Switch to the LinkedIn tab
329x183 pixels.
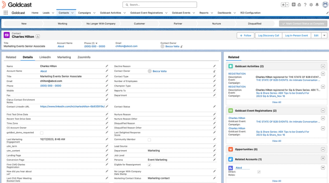coord(45,57)
